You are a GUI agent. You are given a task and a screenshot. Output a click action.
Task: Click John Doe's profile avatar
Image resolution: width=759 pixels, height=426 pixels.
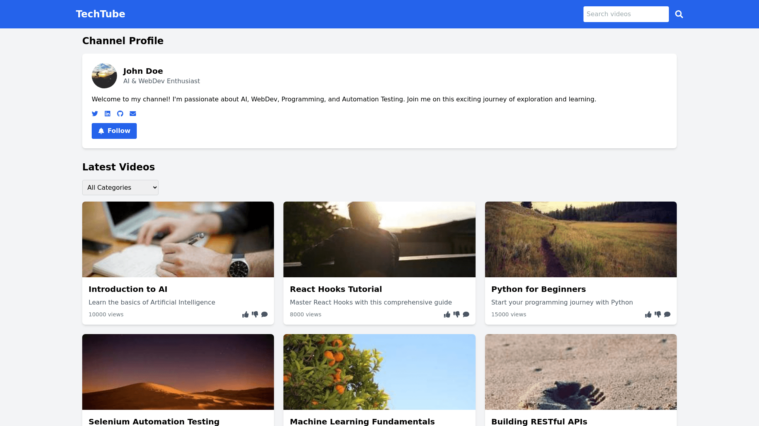(104, 76)
